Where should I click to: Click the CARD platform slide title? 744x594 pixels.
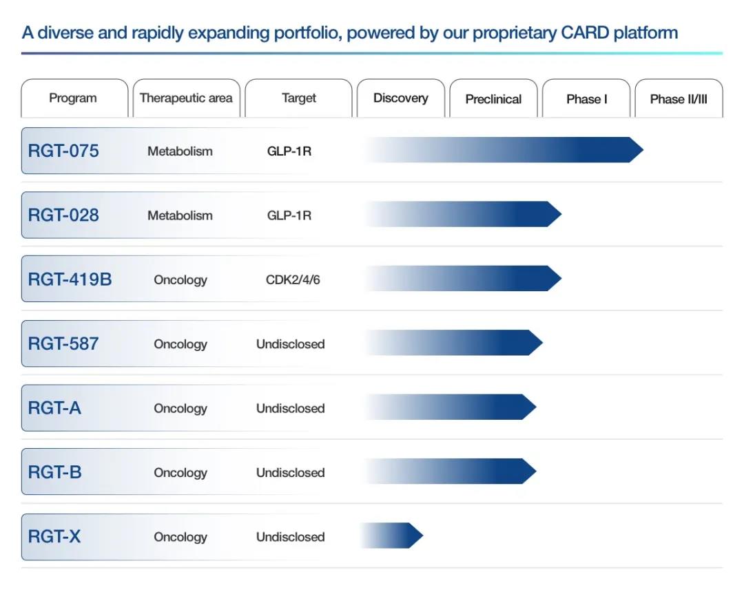point(350,33)
